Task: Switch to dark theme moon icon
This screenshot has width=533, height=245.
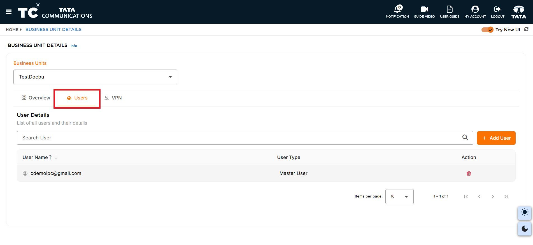Action: pyautogui.click(x=525, y=229)
